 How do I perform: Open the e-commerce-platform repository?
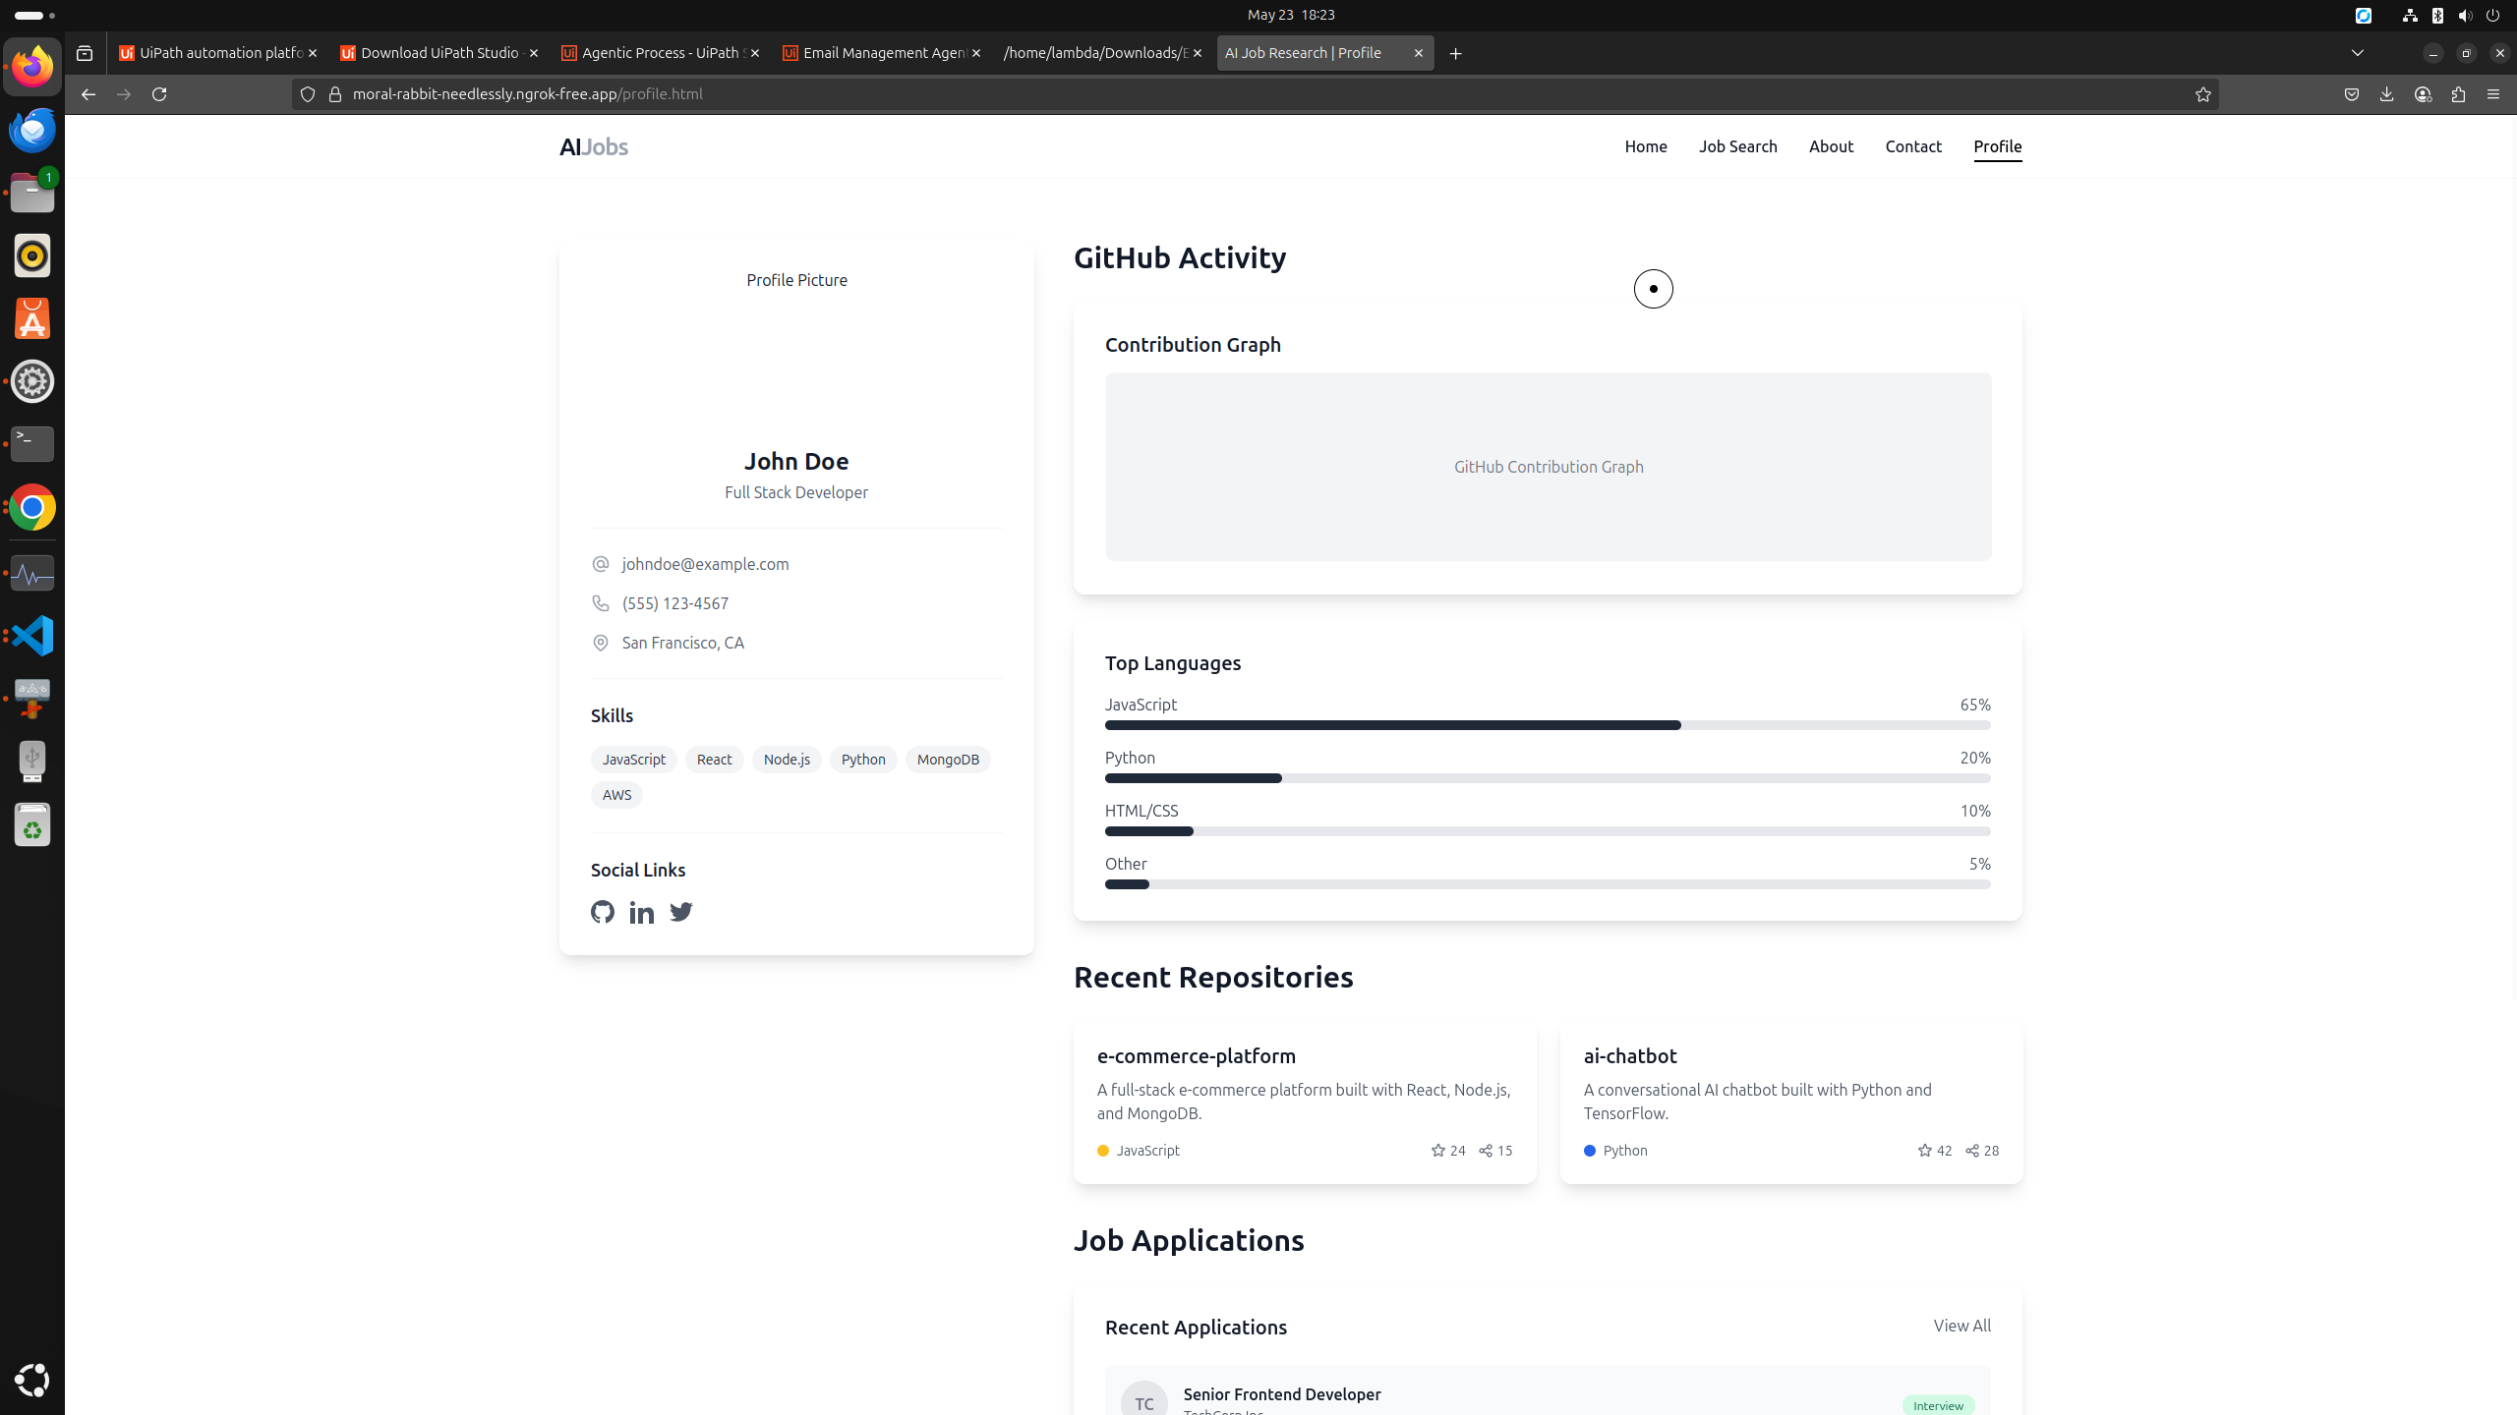[x=1196, y=1056]
